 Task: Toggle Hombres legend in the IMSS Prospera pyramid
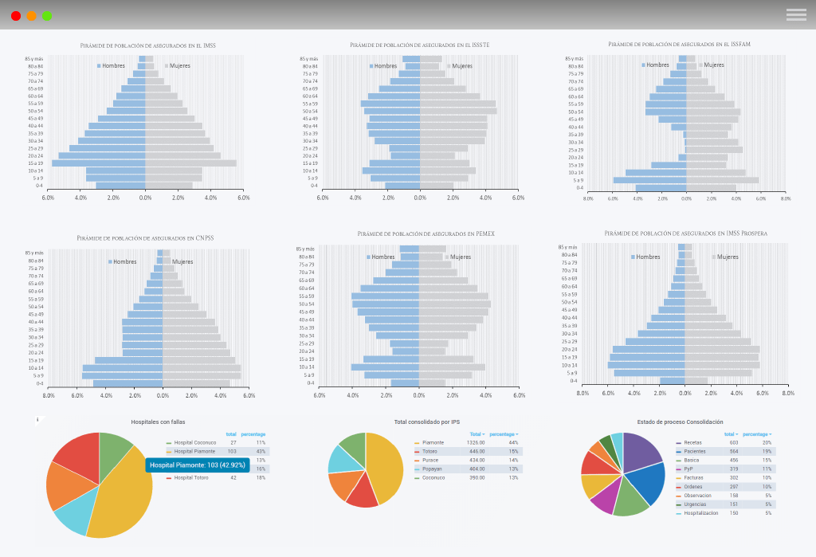(645, 257)
